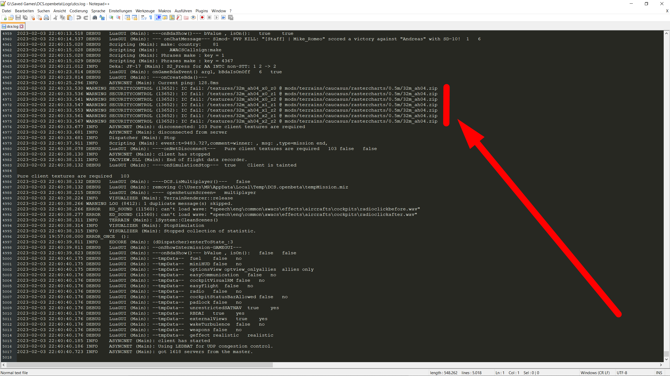This screenshot has width=670, height=376.
Task: Open the Werkzeuge menu
Action: (145, 11)
